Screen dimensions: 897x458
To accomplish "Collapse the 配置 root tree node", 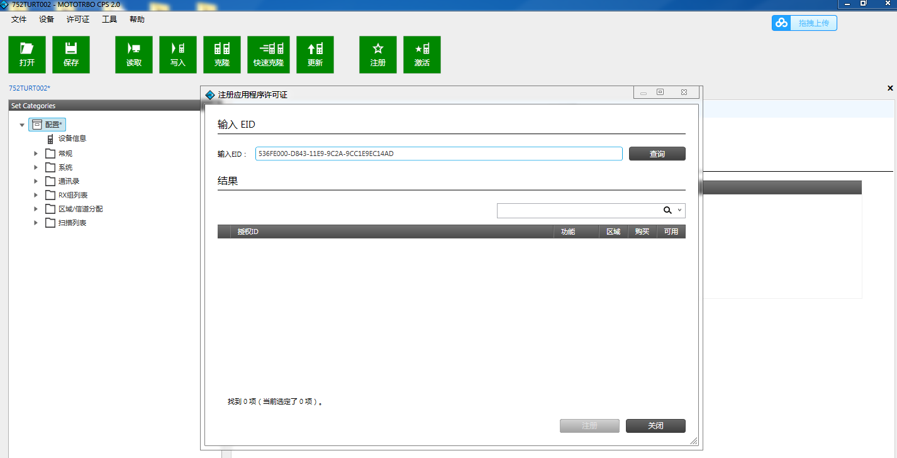I will point(23,125).
